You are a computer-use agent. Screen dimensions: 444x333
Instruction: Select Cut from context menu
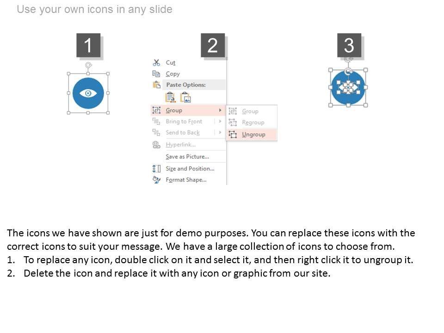click(171, 62)
